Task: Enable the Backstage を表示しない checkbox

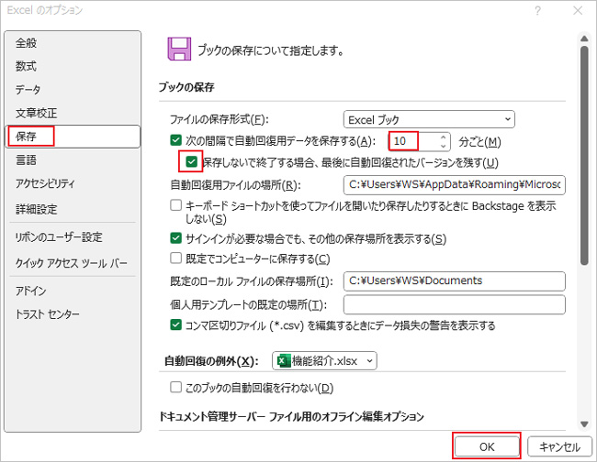Action: click(175, 205)
